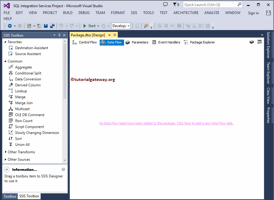Viewport: 274px width, 200px height.
Task: Open the Development configuration dropdown
Action: [x=128, y=26]
